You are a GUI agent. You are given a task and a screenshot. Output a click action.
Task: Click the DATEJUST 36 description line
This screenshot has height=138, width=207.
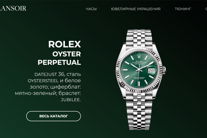(58, 74)
